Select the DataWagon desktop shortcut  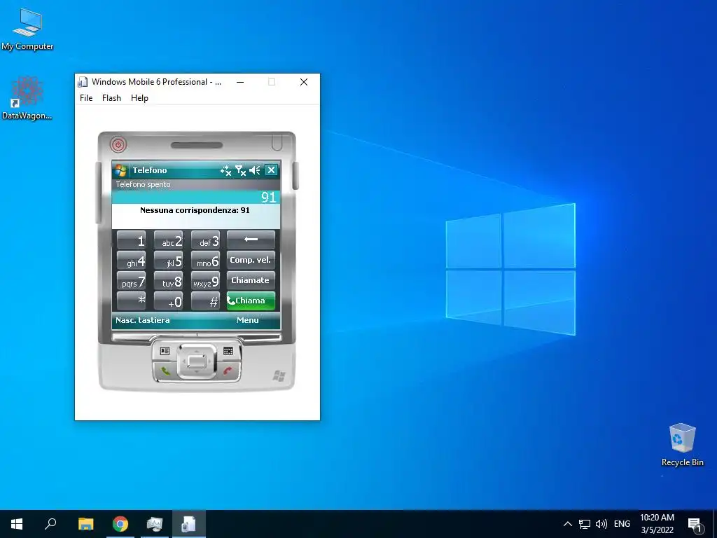27,99
